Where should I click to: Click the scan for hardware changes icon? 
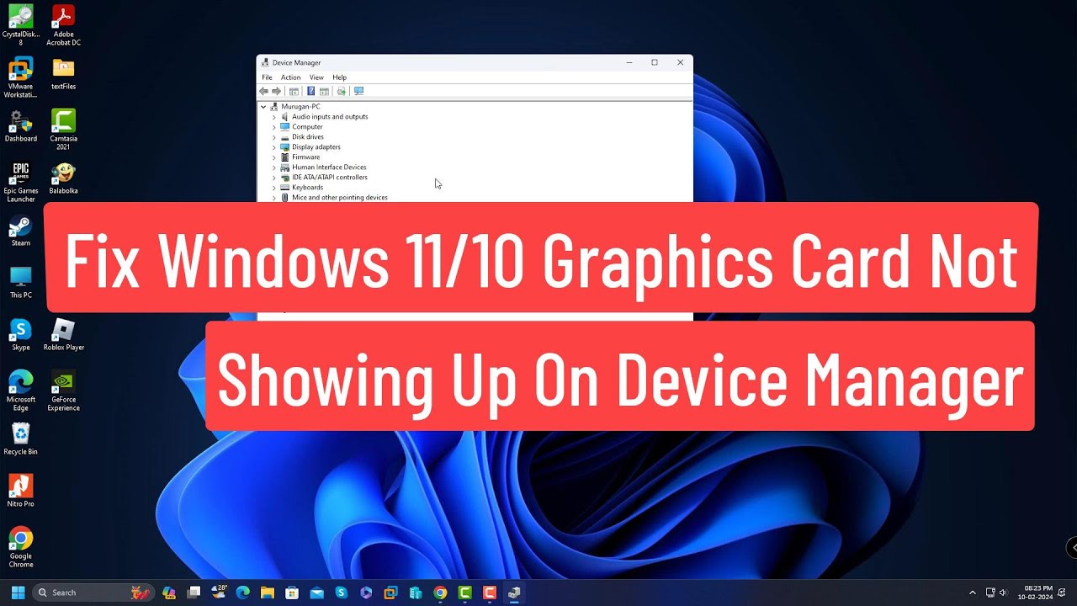[358, 91]
